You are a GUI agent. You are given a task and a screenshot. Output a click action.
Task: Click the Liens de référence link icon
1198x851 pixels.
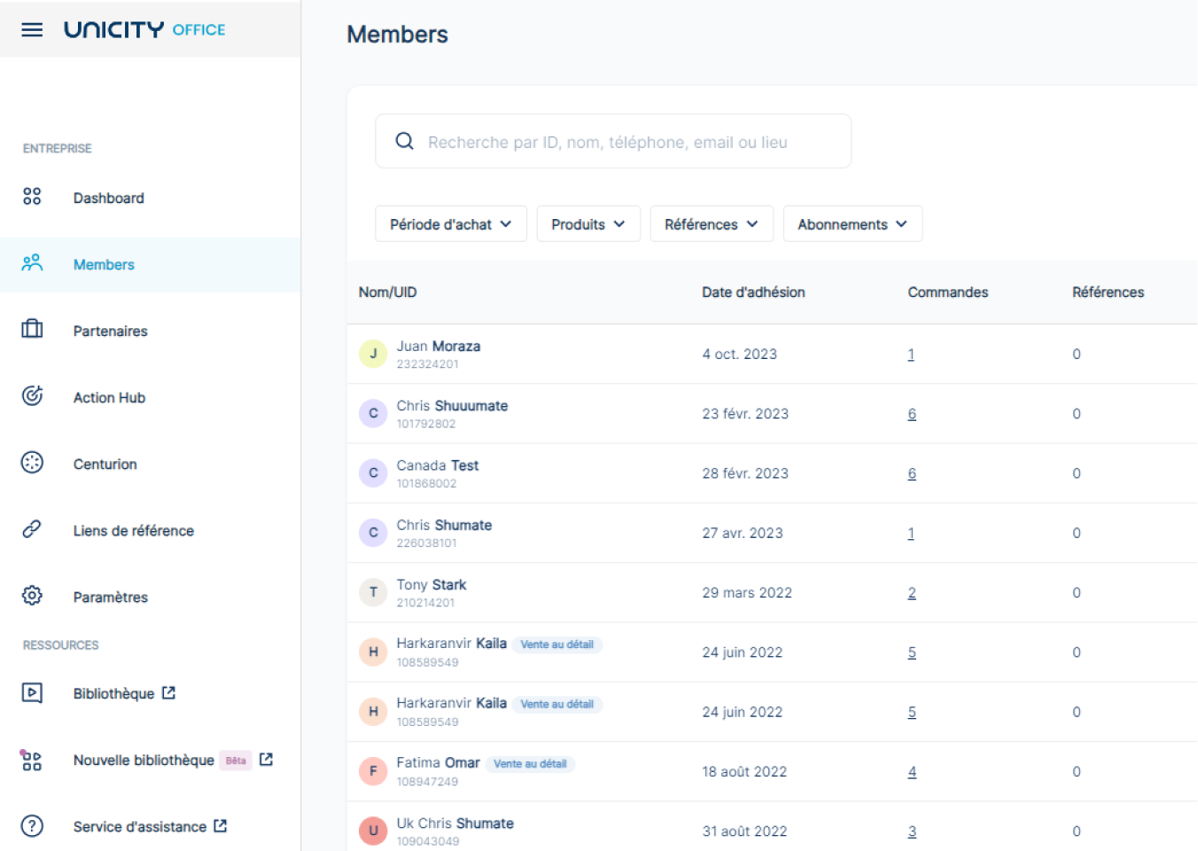[x=32, y=529]
